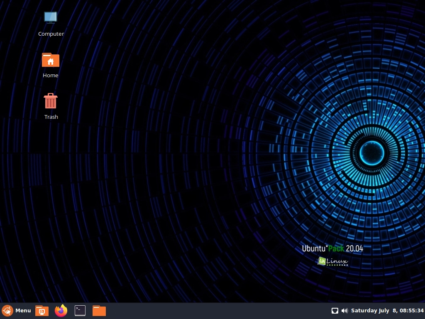
Task: Select the Home folder desktop icon
Action: [51, 60]
